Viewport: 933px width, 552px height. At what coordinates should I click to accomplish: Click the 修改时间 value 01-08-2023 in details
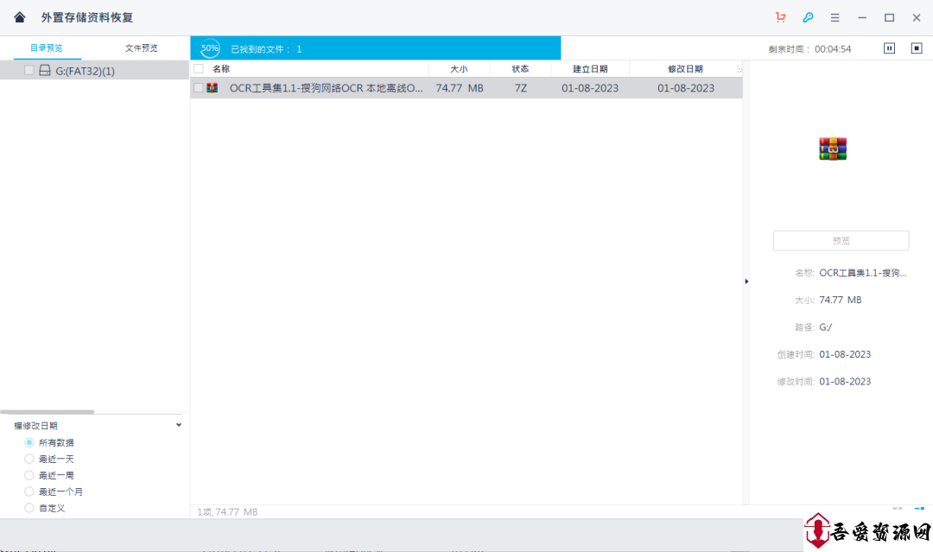(845, 381)
